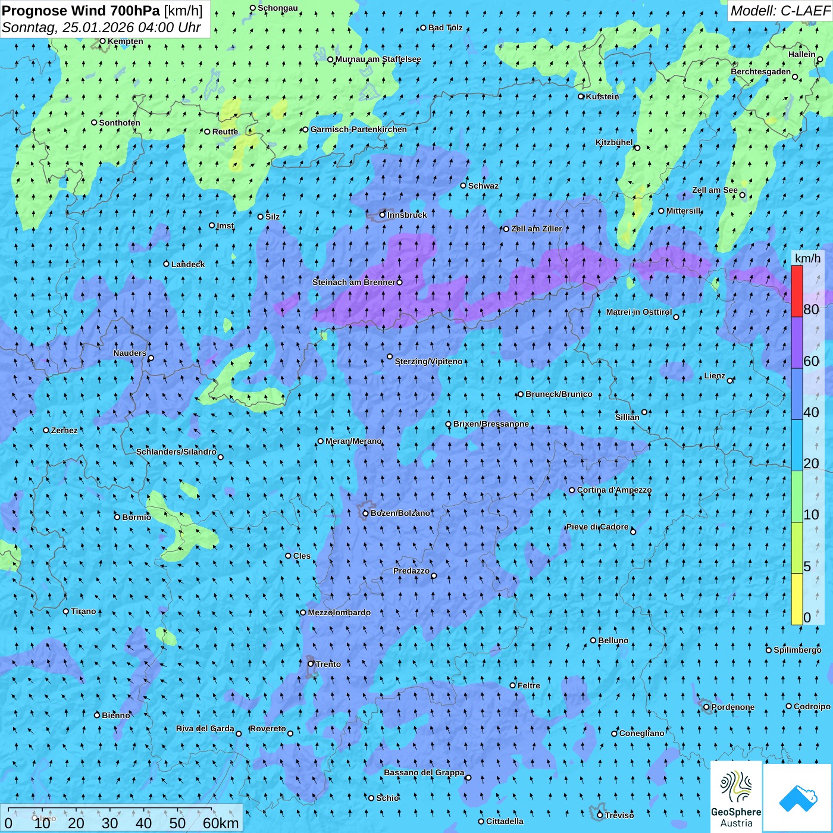The width and height of the screenshot is (833, 833).
Task: Click the Brixen/Bressanone label
Action: click(x=491, y=424)
